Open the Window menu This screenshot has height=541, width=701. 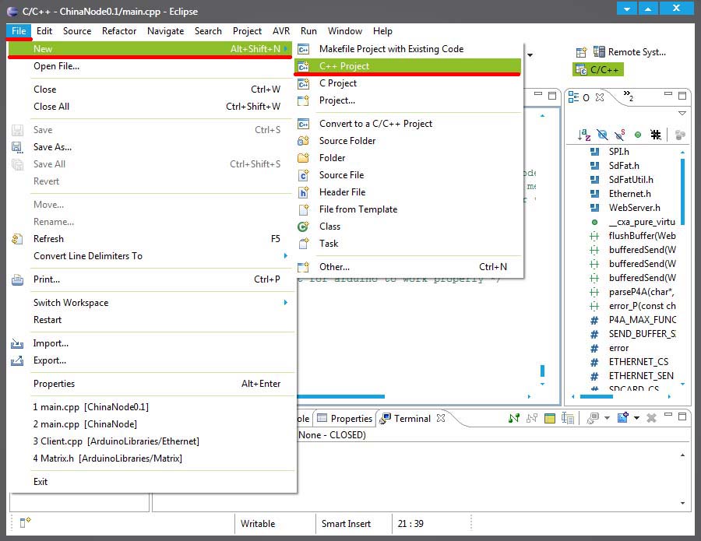click(x=345, y=31)
